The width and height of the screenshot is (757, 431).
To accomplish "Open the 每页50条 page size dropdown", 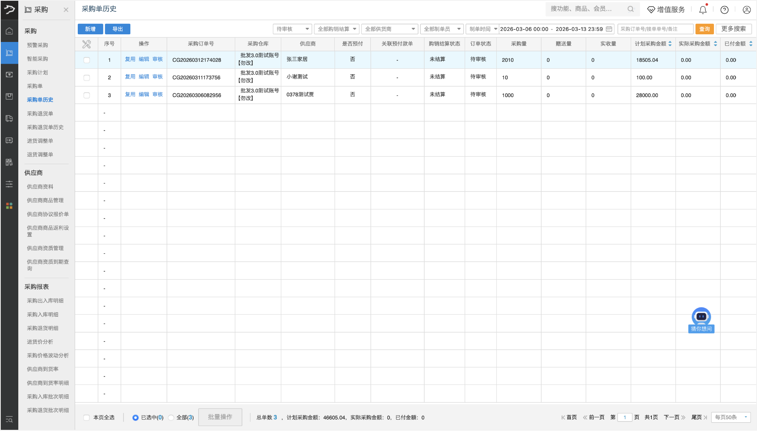I will tap(730, 417).
